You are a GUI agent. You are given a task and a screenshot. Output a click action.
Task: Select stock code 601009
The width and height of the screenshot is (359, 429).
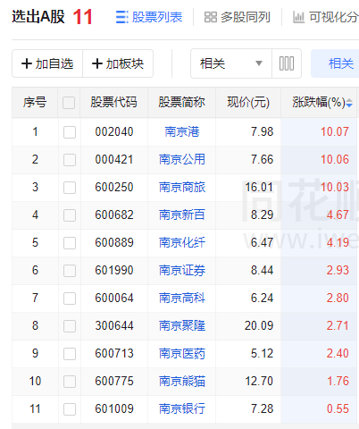tap(114, 408)
